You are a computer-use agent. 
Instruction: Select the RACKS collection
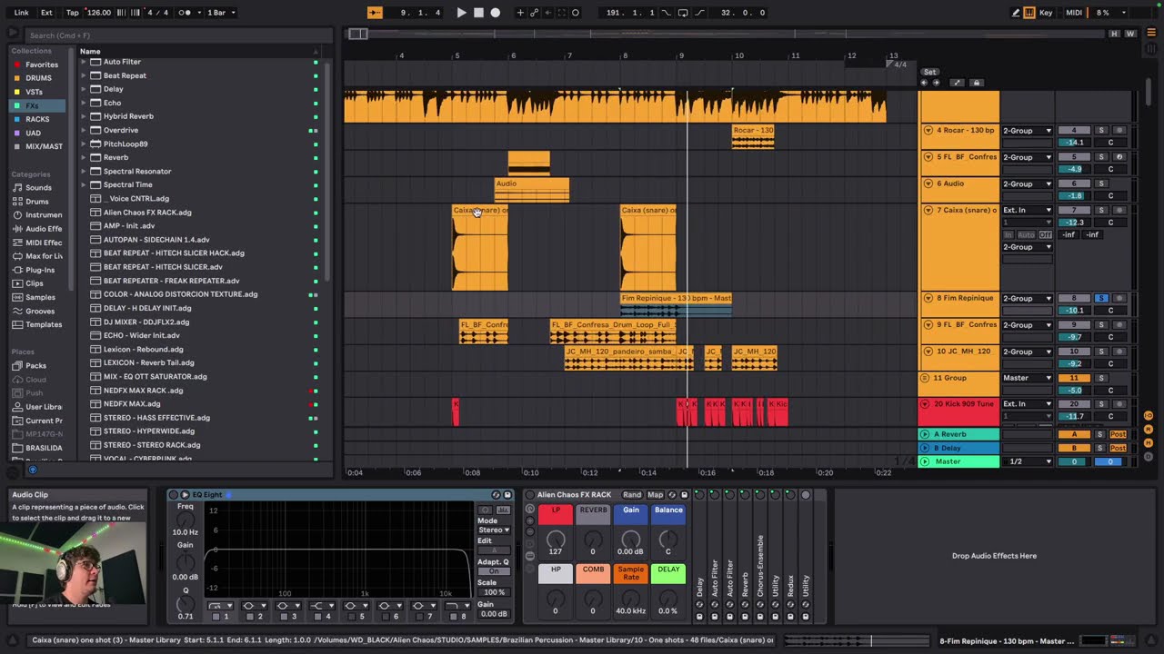36,119
